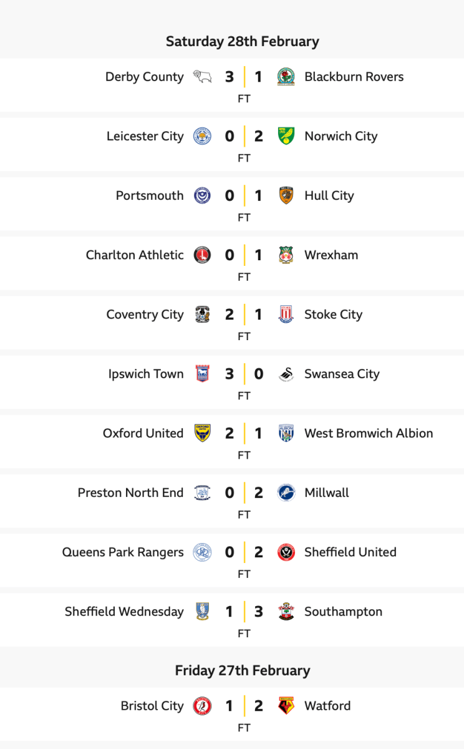Click the Saturday 28th February date header
Screen dimensions: 464x749
click(242, 42)
